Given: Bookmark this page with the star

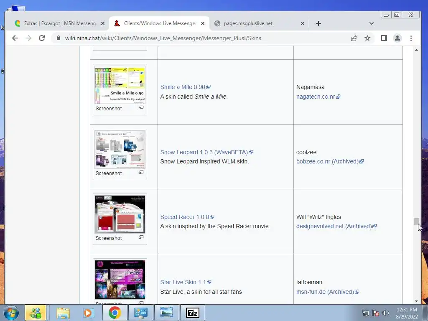Looking at the screenshot, I should (367, 38).
